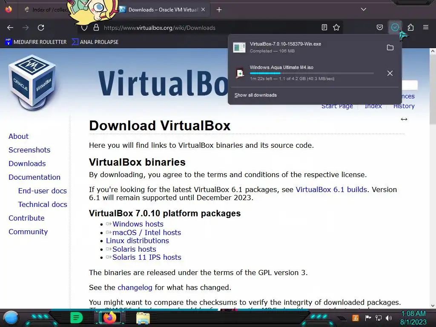436x327 pixels.
Task: Expand the list all tabs chevron
Action: coord(364,9)
